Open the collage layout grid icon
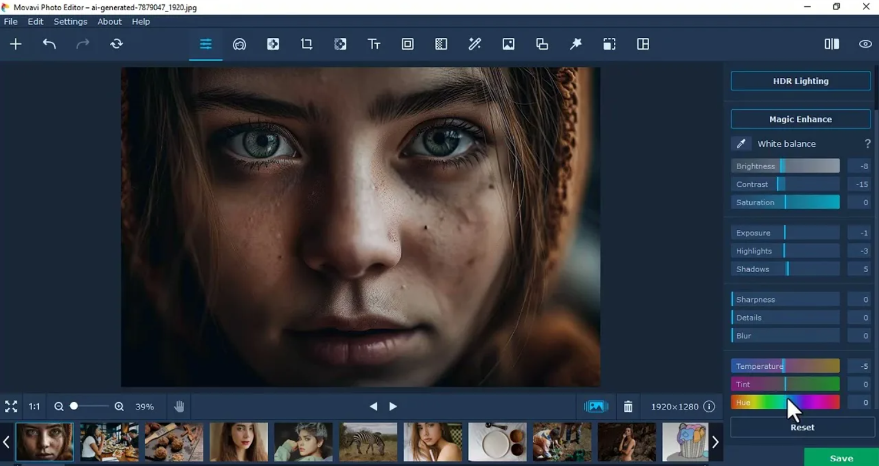Image resolution: width=879 pixels, height=466 pixels. click(x=643, y=44)
